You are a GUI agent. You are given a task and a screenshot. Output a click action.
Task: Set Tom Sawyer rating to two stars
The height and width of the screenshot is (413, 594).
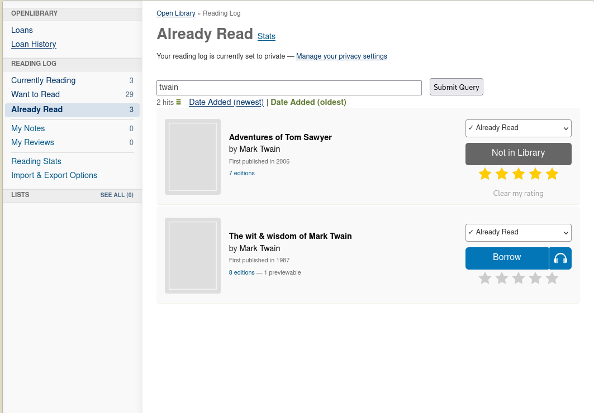point(502,174)
